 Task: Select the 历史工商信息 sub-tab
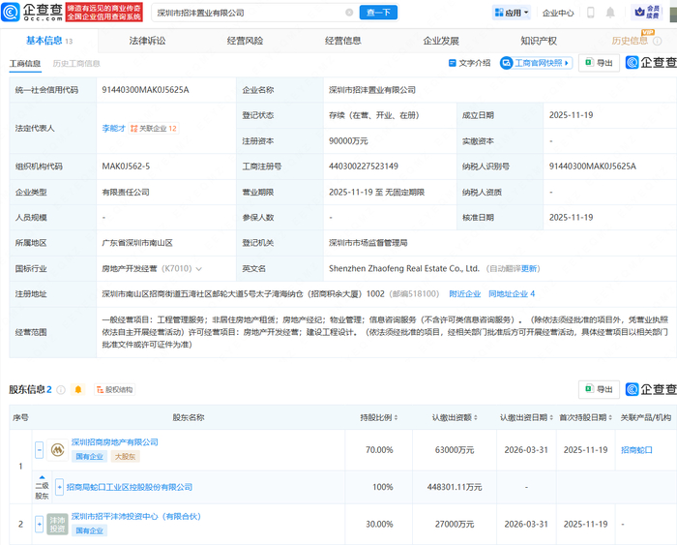click(76, 63)
